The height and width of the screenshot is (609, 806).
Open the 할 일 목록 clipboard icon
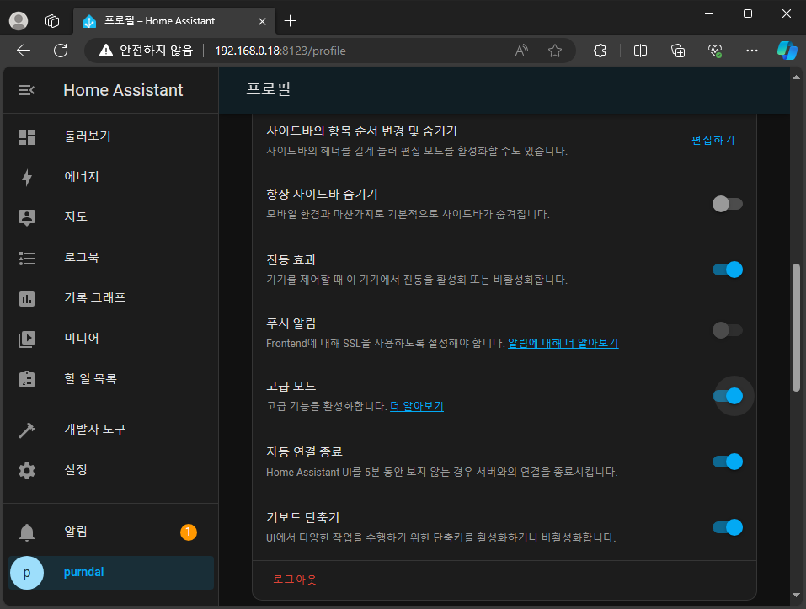tap(27, 379)
